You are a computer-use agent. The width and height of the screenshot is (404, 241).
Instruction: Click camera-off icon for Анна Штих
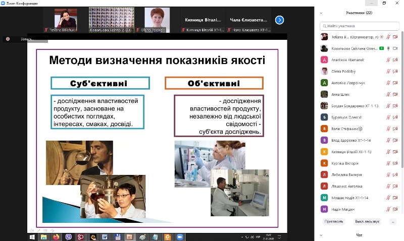pos(395,94)
